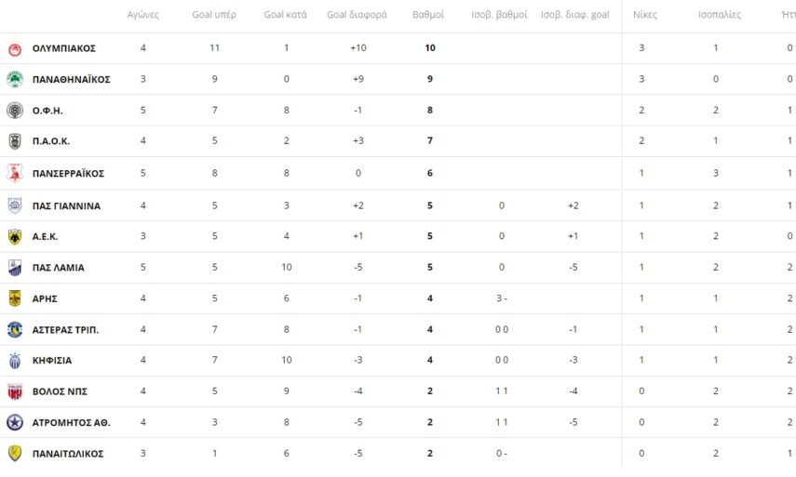
Task: Sort by Νίκες column header
Action: pyautogui.click(x=644, y=15)
